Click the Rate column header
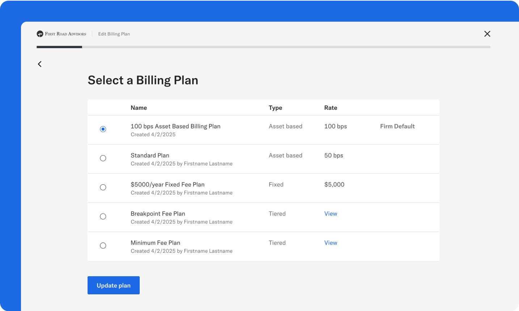This screenshot has height=311, width=519. [330, 108]
